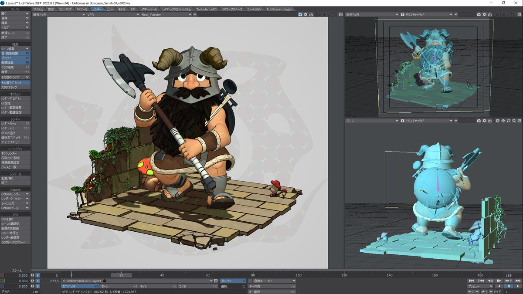523x294 pixels.
Task: Click the rotate-view icon in top-right viewport
Action: tap(509, 14)
